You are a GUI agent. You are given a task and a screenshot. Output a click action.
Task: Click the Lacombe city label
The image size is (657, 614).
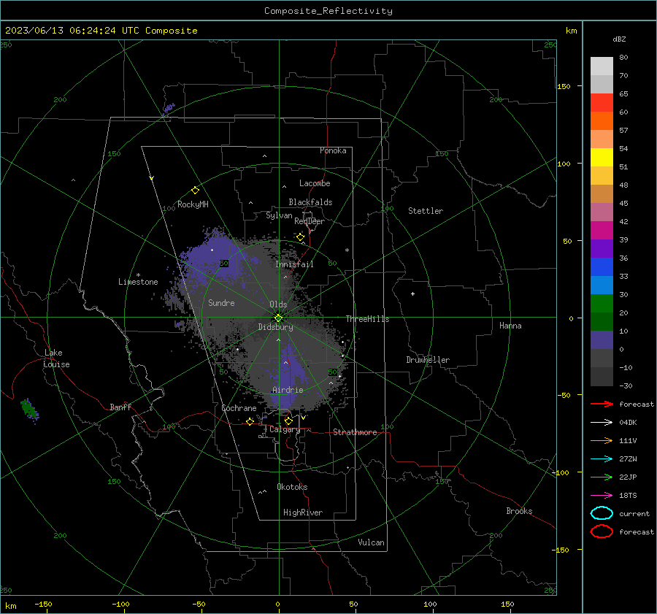pos(315,183)
